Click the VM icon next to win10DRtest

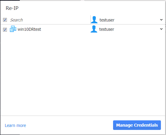pyautogui.click(x=13, y=29)
